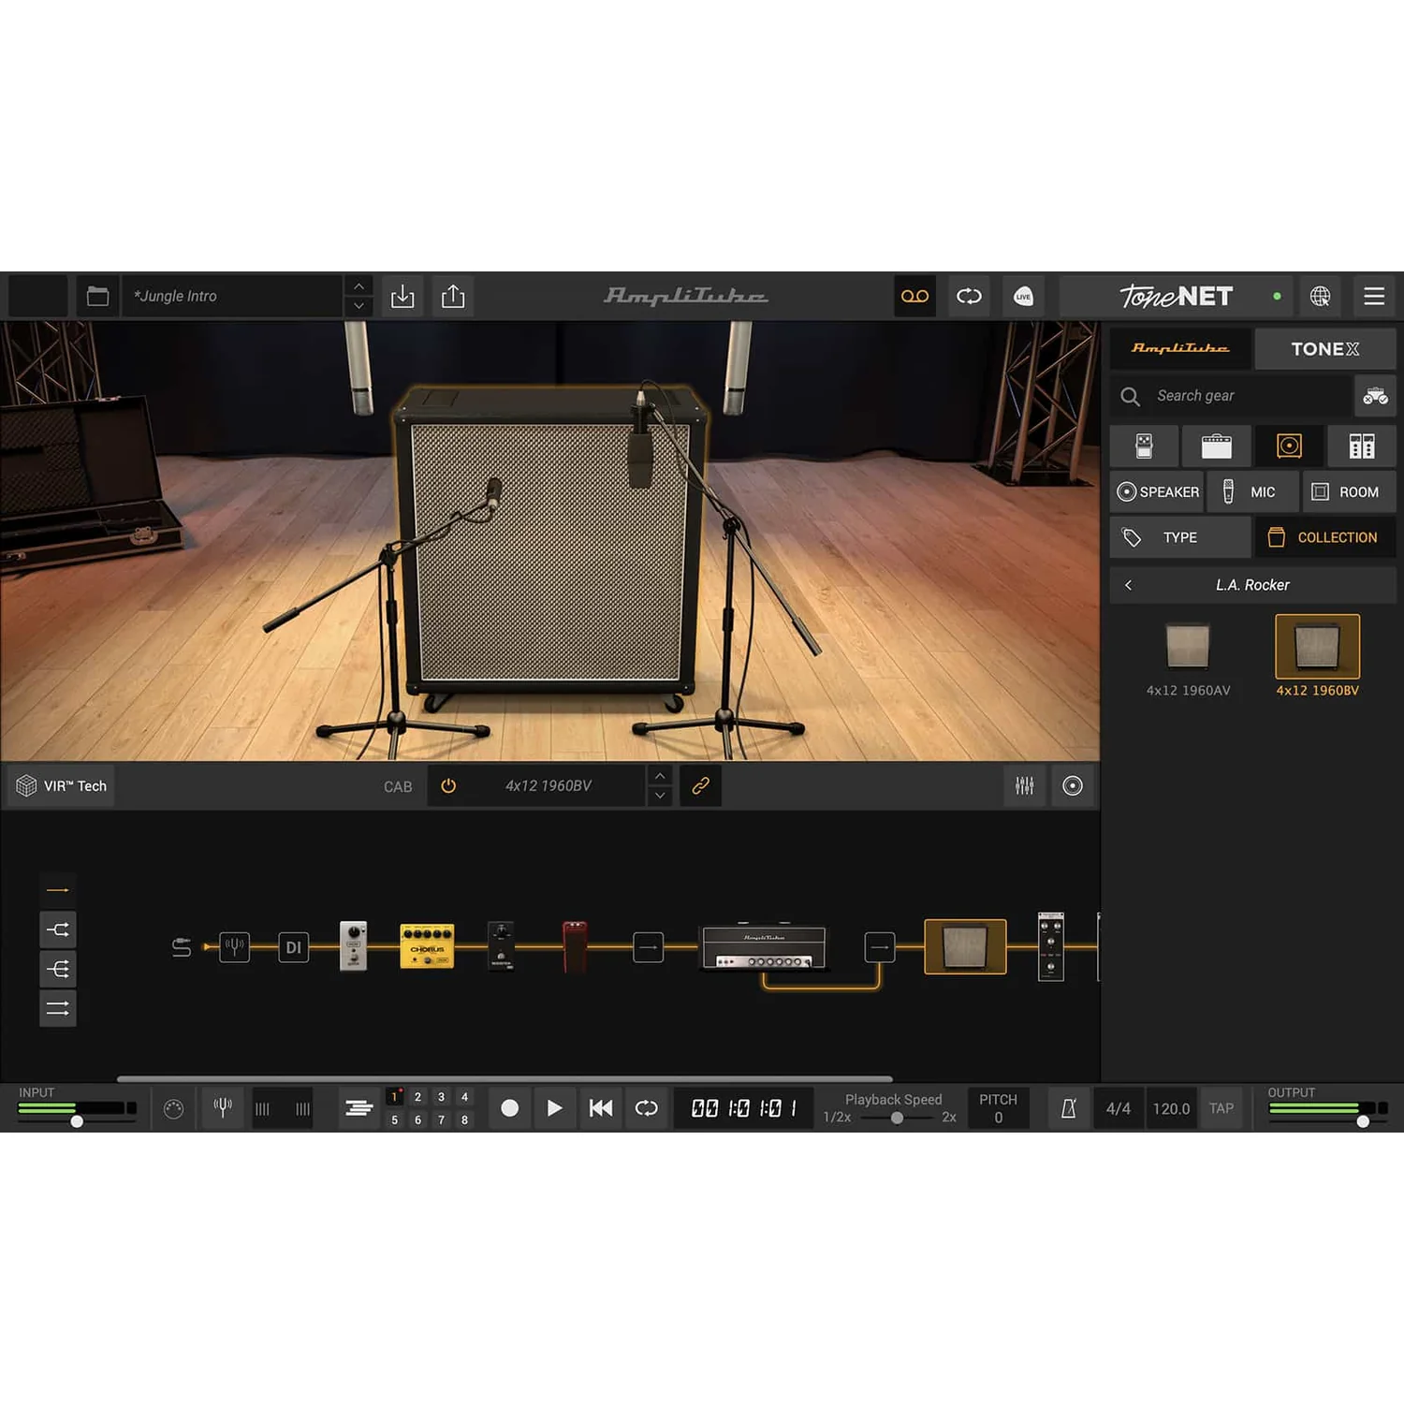This screenshot has height=1404, width=1404.
Task: Open the cab mixer faders icon
Action: (1025, 785)
